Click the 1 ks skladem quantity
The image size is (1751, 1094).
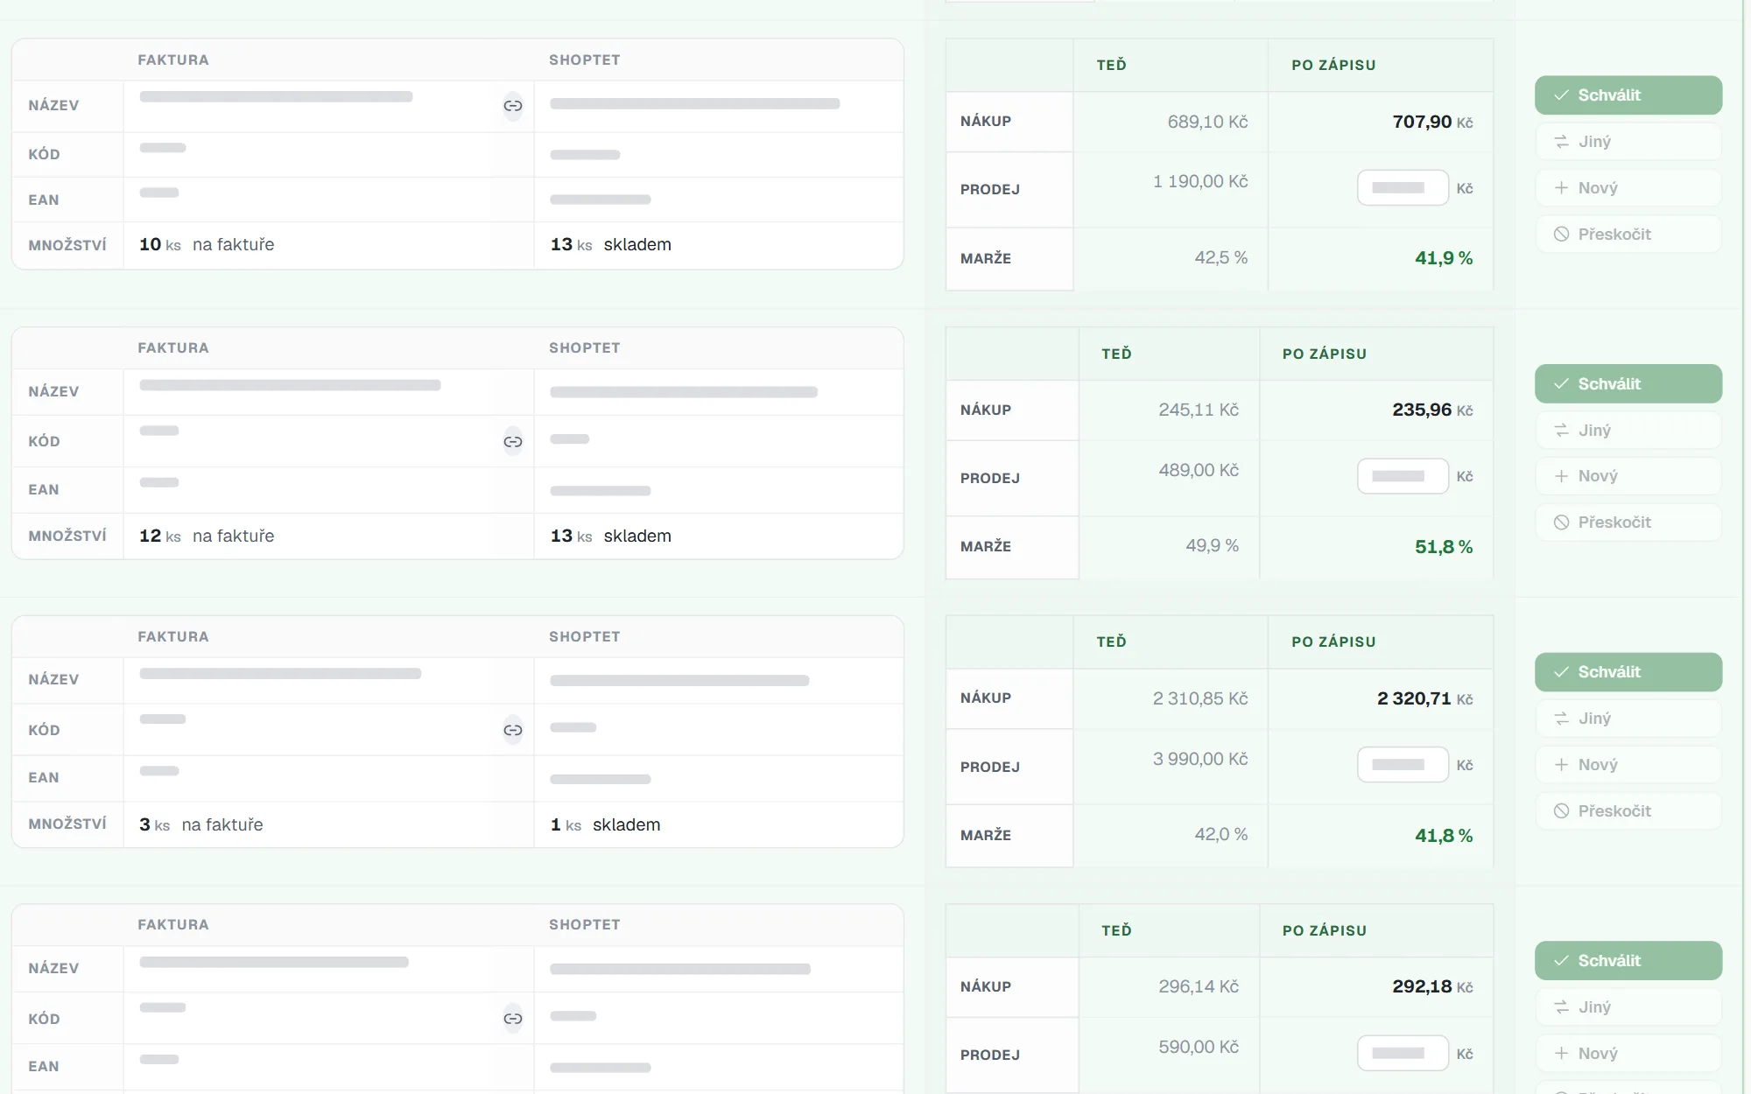[x=606, y=824]
